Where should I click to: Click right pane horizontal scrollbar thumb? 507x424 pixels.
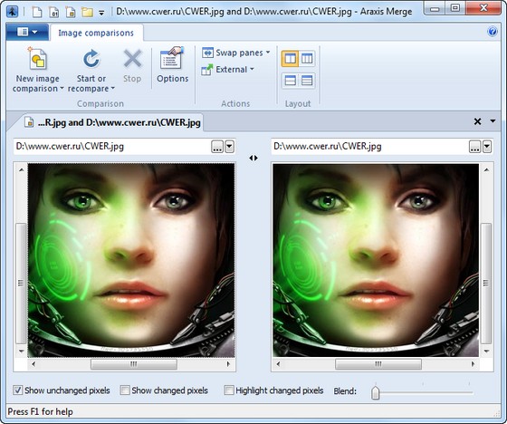378,364
